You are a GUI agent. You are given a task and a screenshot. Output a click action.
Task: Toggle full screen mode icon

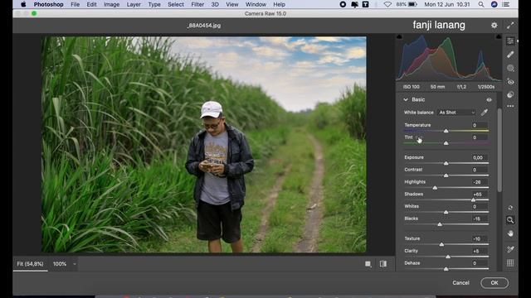[510, 25]
